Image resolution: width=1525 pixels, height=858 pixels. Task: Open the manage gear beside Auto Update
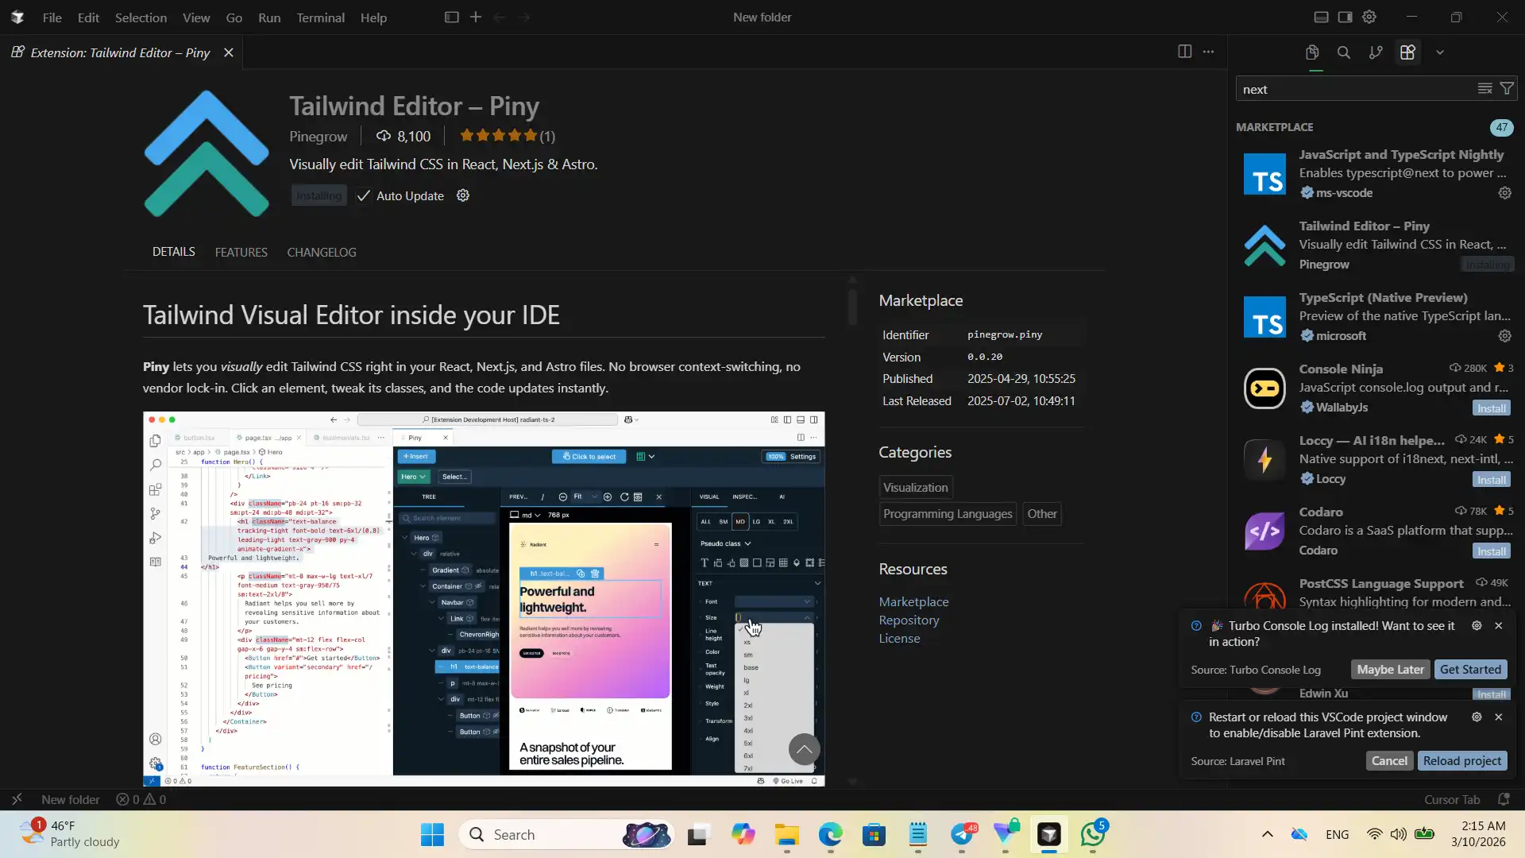[x=463, y=195]
